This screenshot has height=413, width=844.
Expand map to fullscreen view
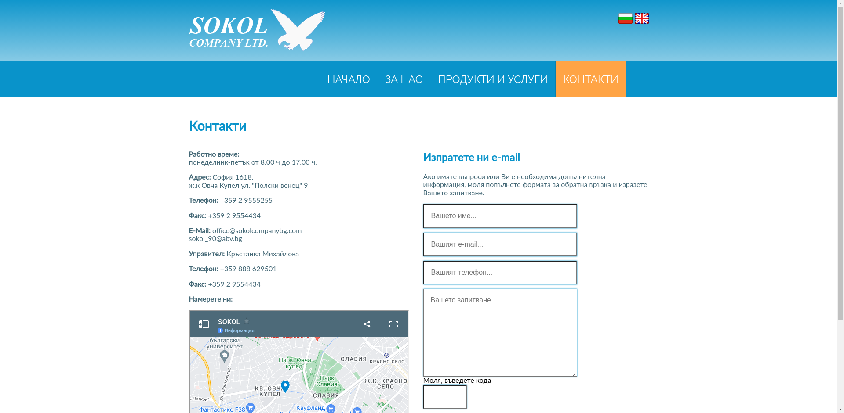[x=393, y=324]
